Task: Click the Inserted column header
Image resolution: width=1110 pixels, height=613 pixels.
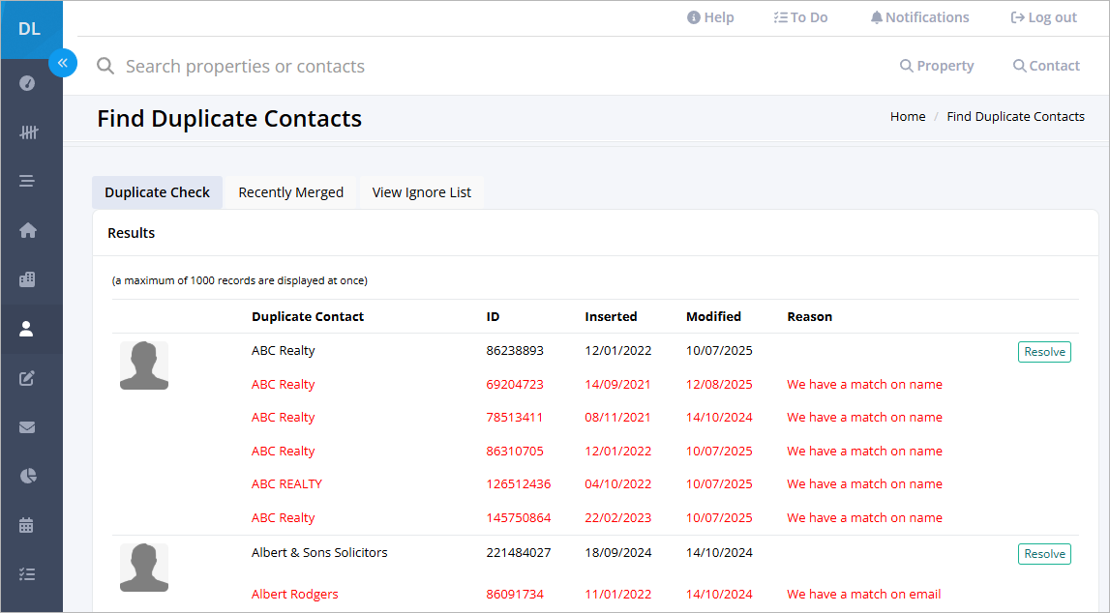Action: 611,317
